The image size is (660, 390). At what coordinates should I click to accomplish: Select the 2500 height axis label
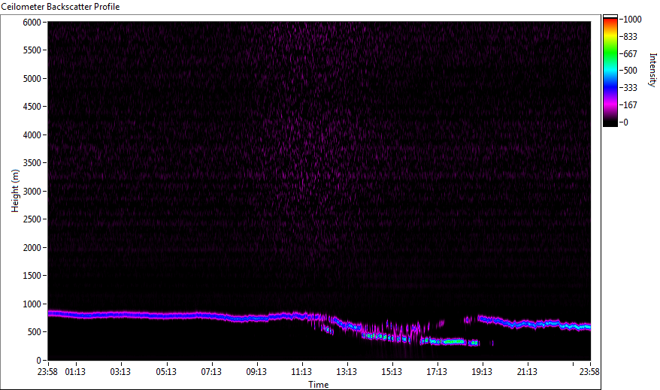[32, 219]
